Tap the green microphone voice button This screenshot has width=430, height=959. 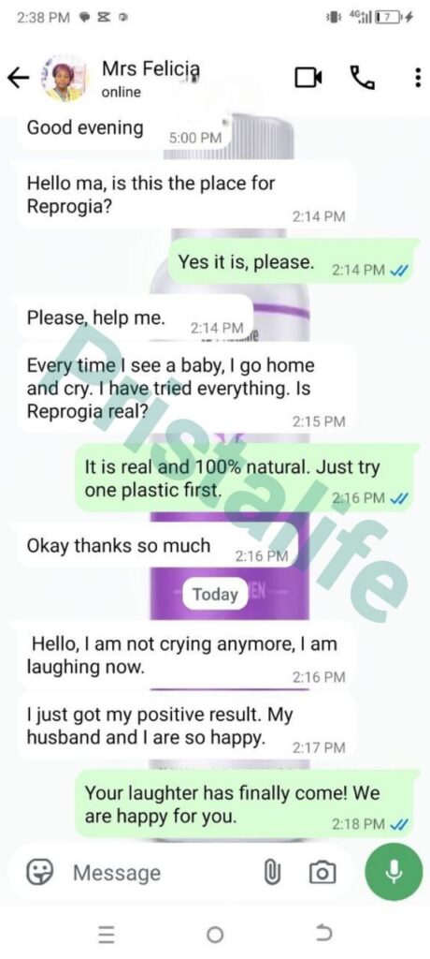tap(394, 872)
